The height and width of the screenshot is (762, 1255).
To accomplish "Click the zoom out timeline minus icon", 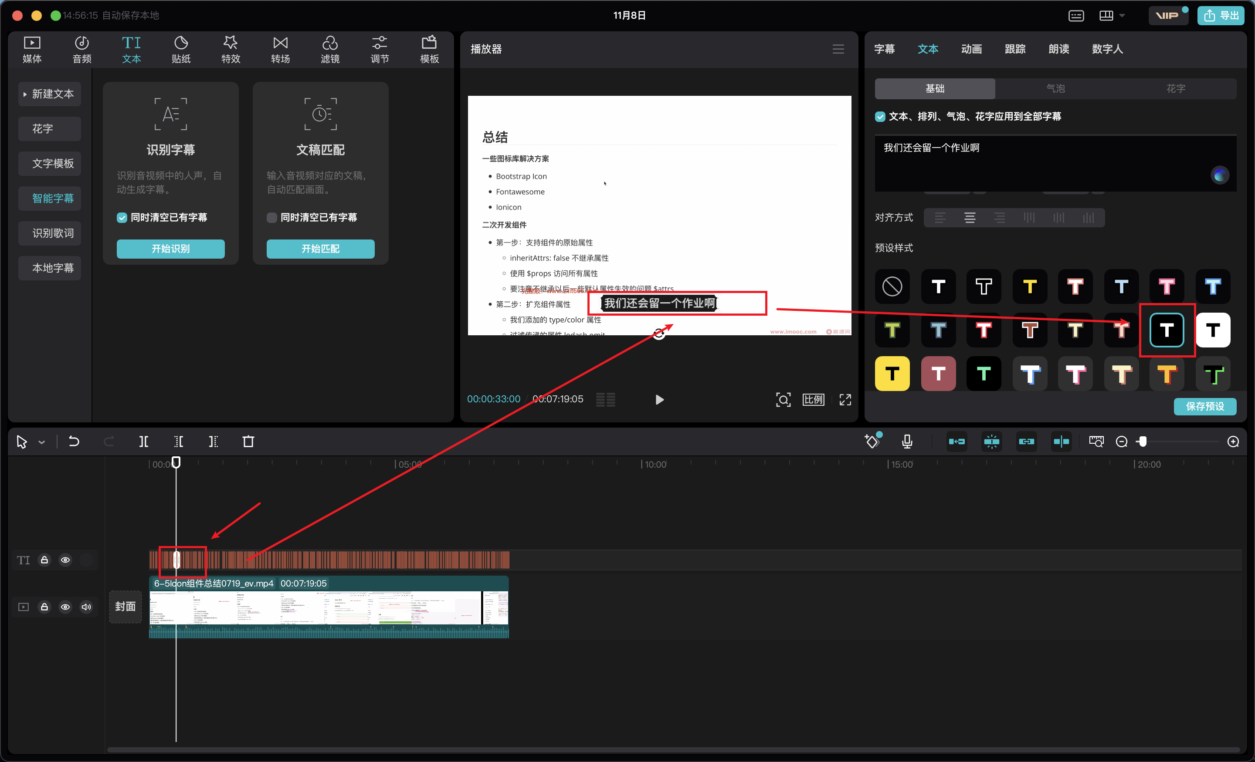I will 1121,442.
